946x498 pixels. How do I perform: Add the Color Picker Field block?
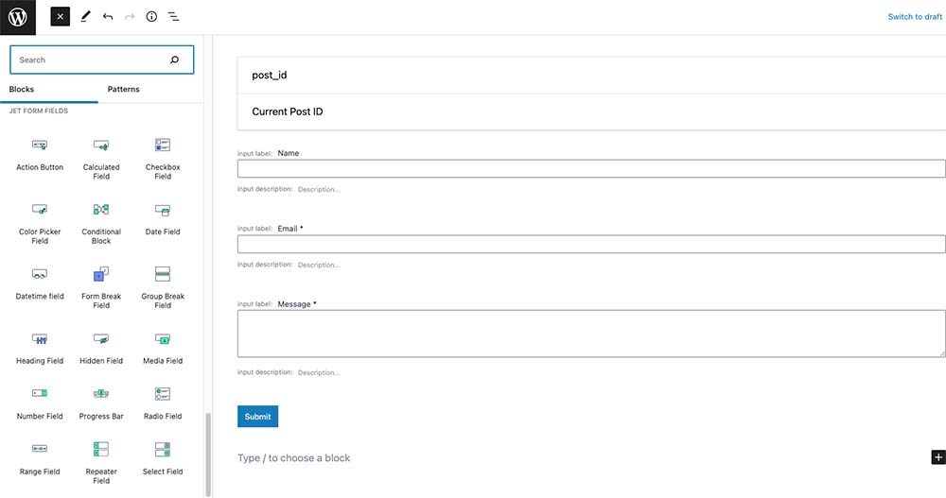(x=40, y=221)
